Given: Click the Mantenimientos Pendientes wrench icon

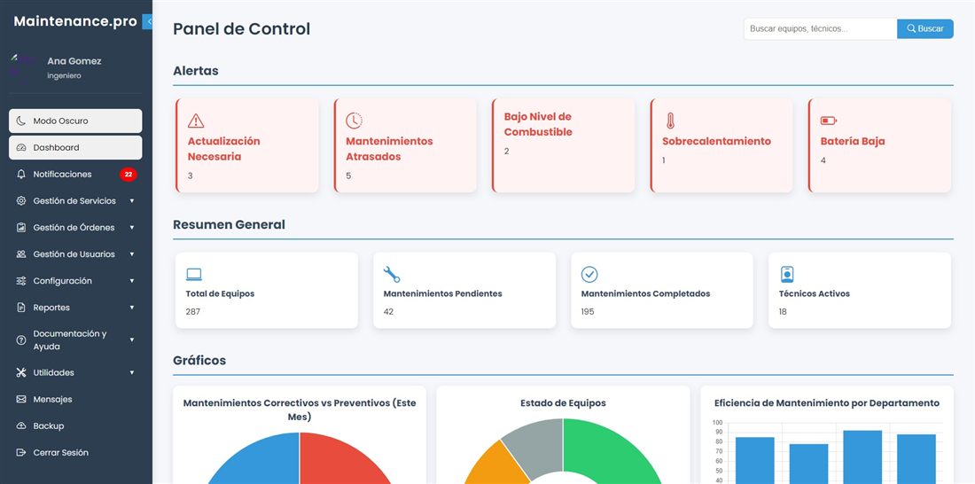Looking at the screenshot, I should point(392,274).
